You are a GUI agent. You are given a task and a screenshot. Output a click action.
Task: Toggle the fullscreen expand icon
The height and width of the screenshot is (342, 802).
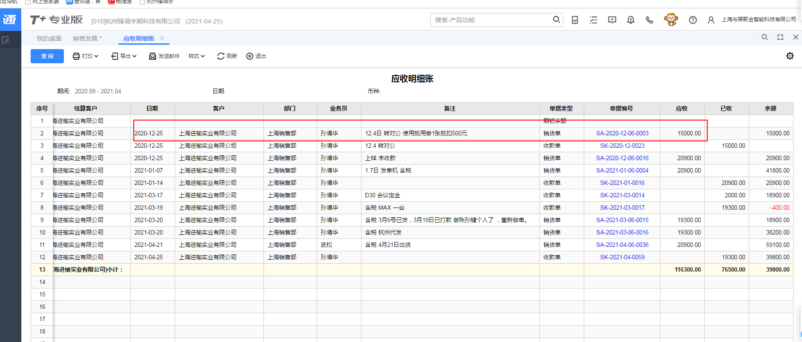click(x=780, y=37)
